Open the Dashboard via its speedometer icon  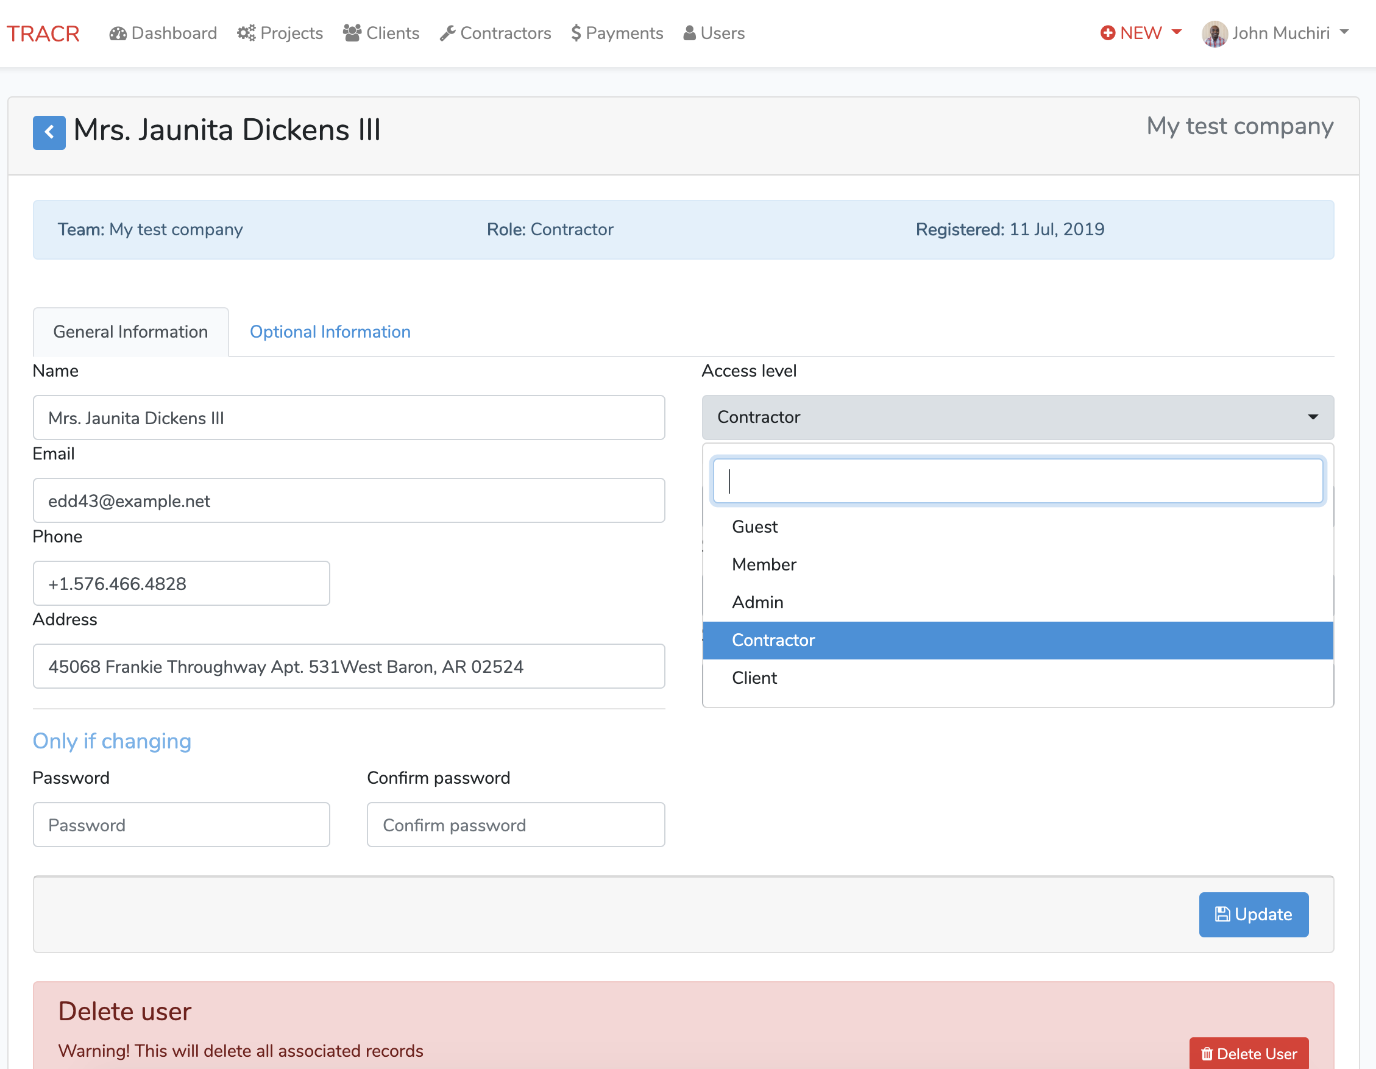119,33
